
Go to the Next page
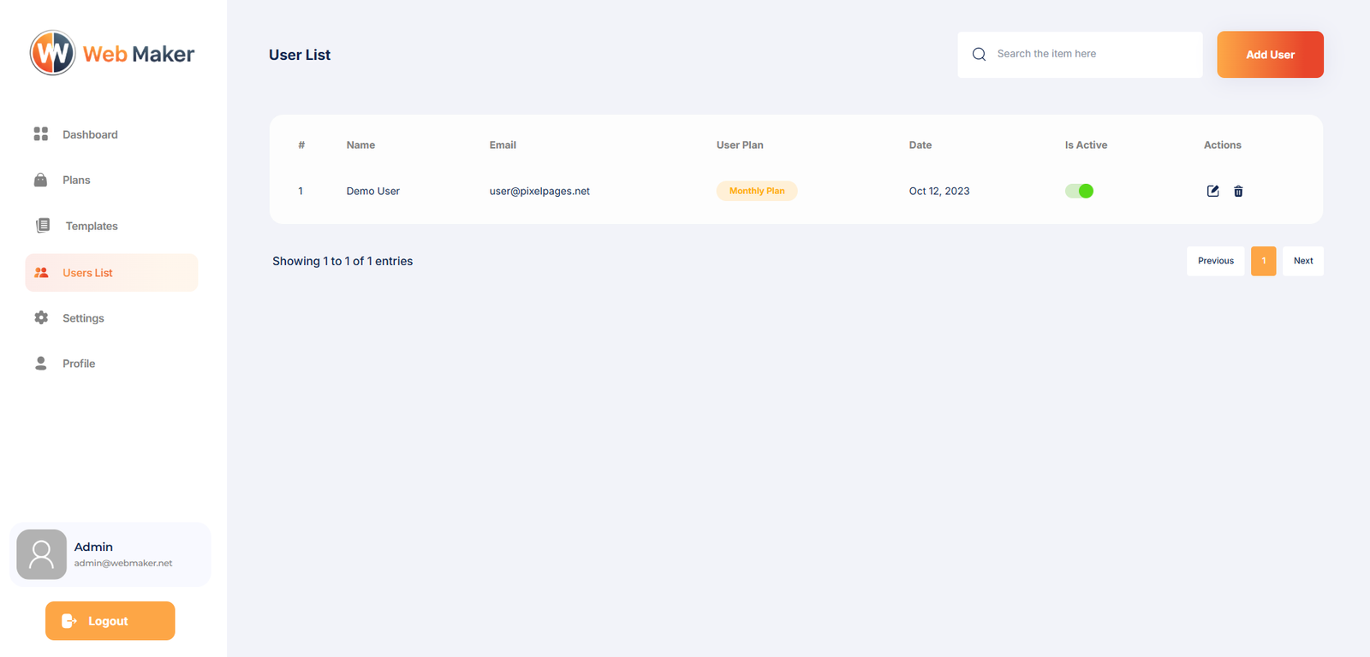coord(1302,261)
